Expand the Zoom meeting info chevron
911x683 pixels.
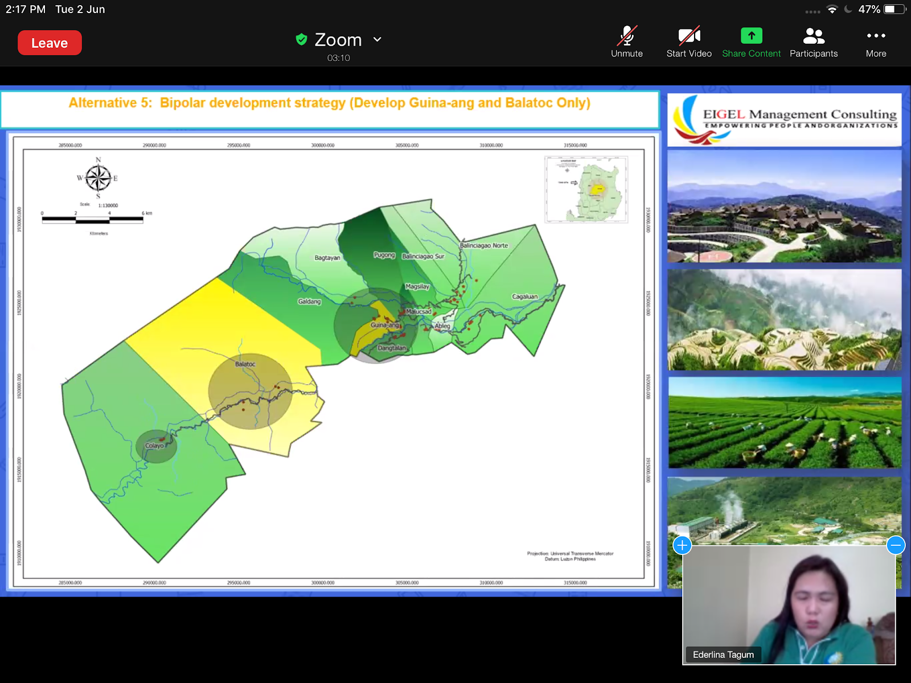click(x=377, y=39)
